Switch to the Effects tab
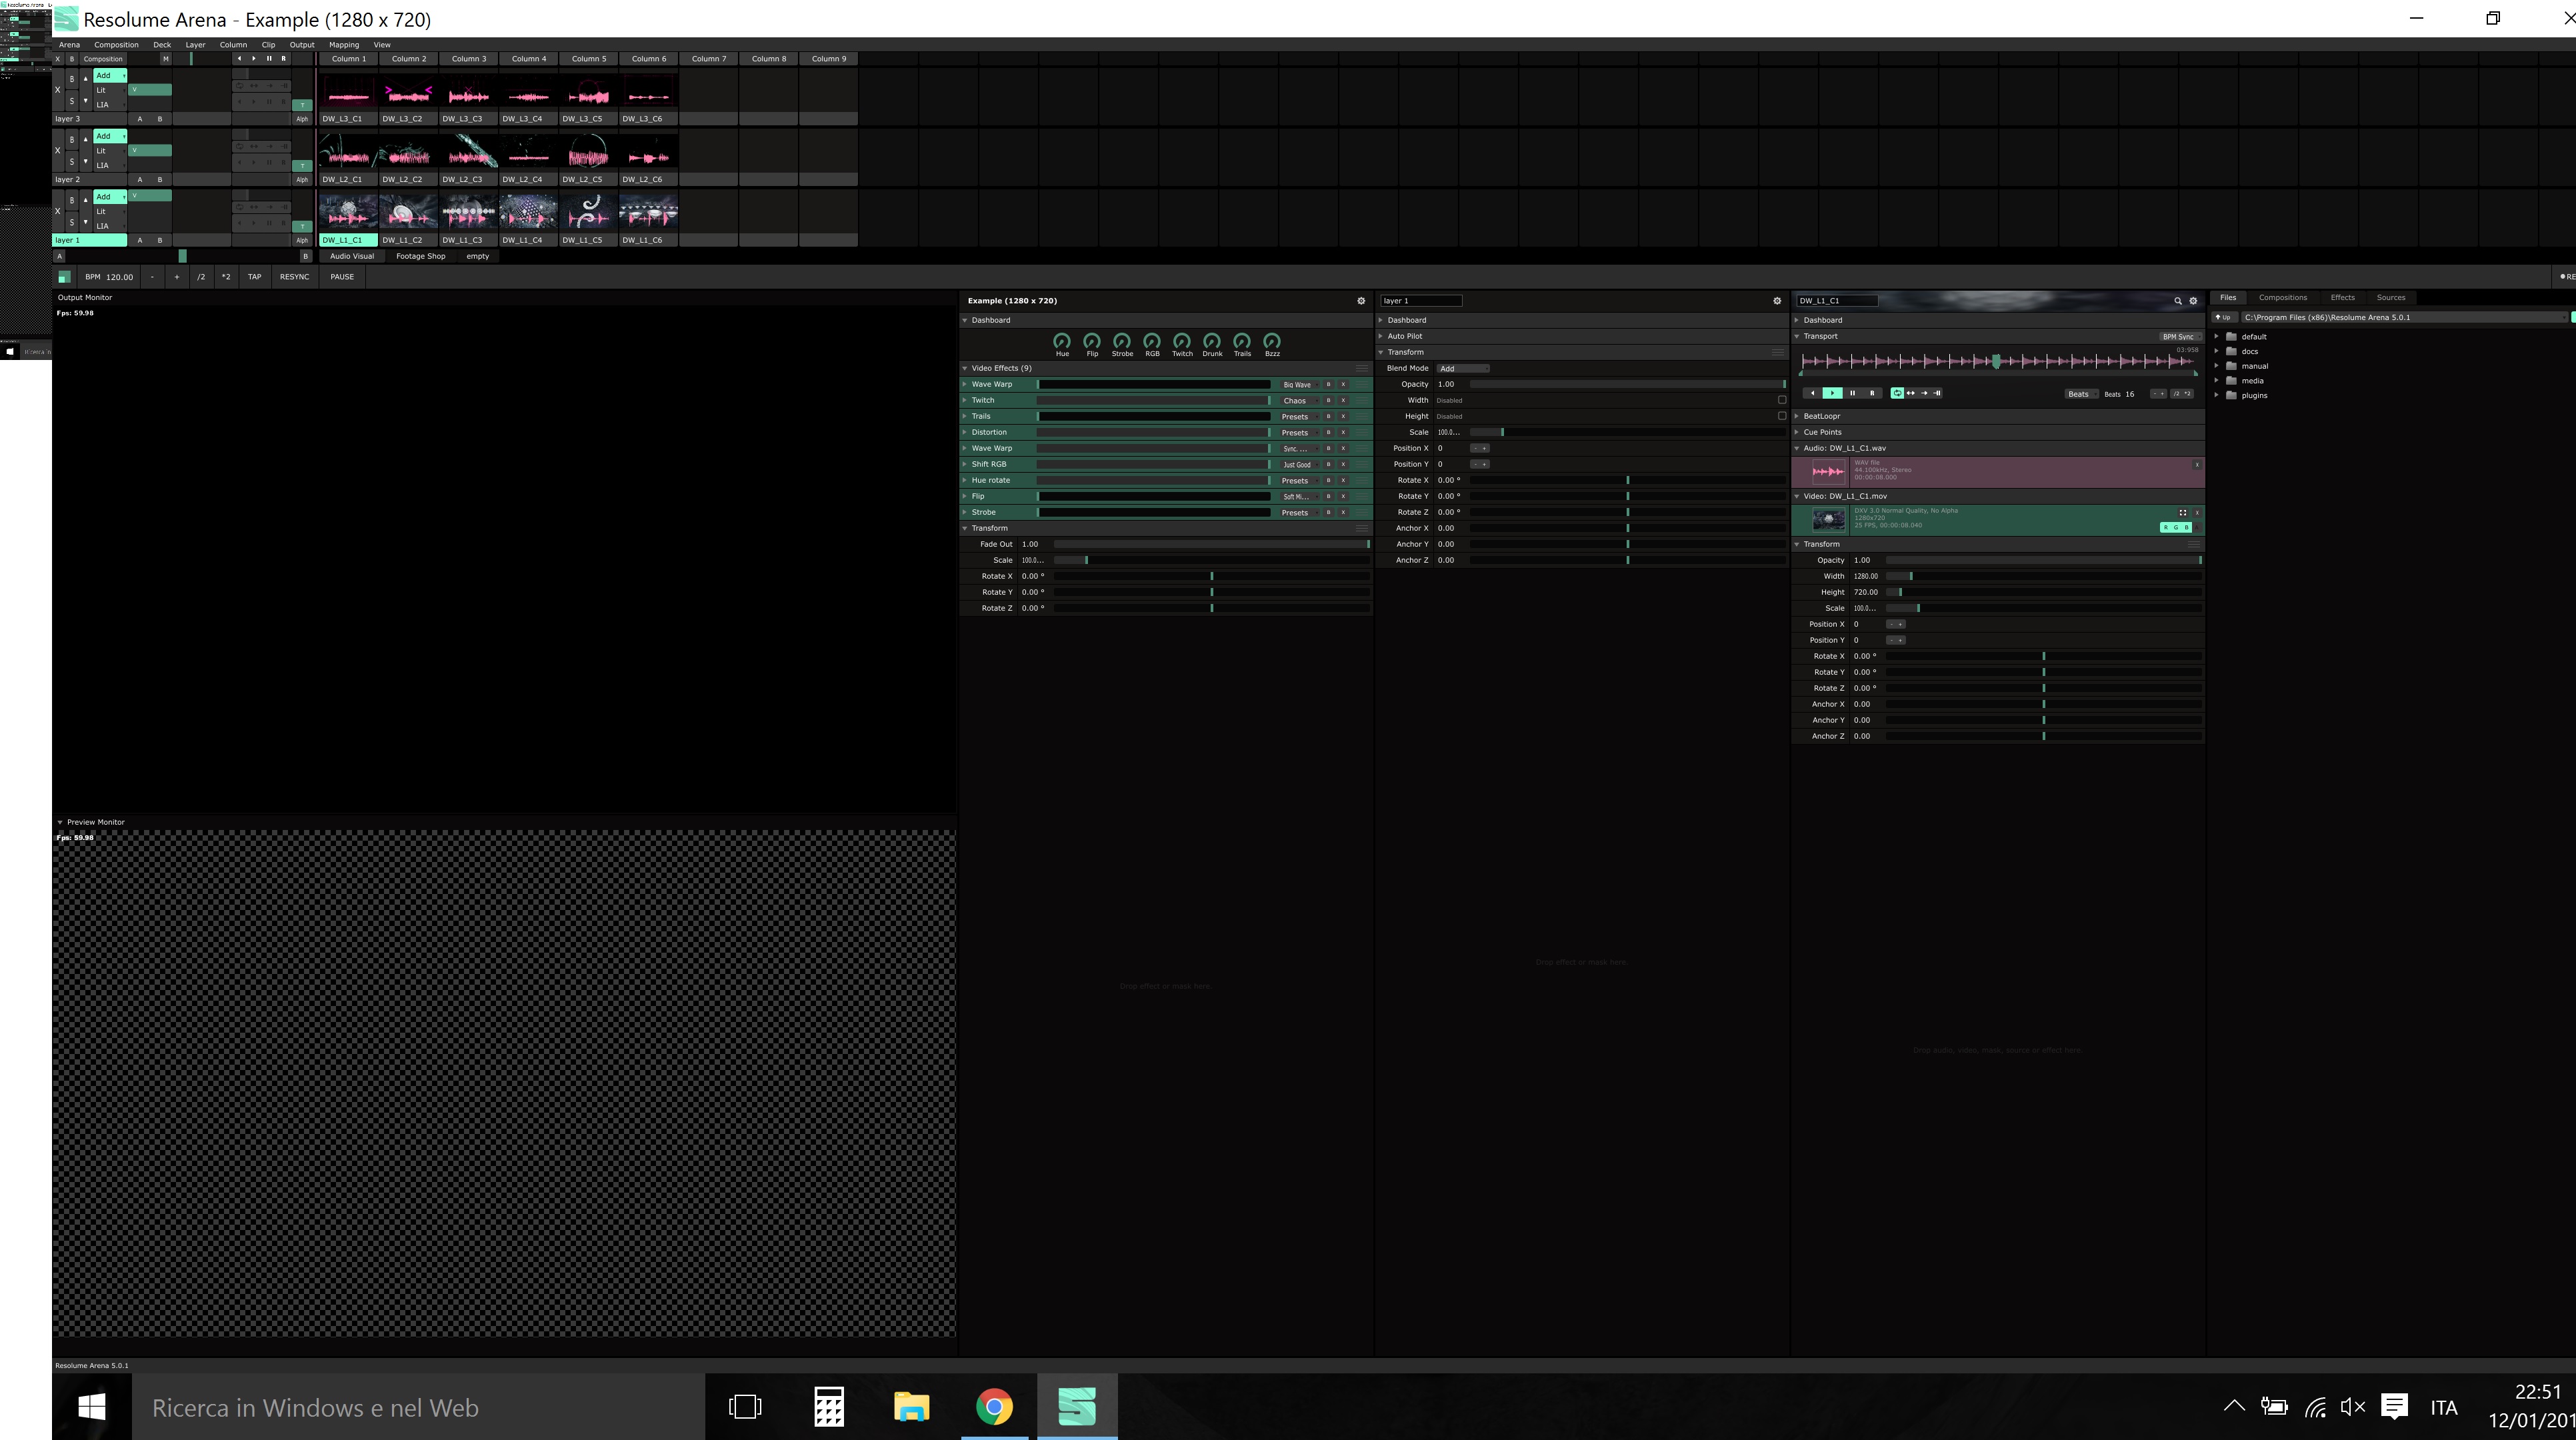The image size is (2576, 1440). [2342, 298]
